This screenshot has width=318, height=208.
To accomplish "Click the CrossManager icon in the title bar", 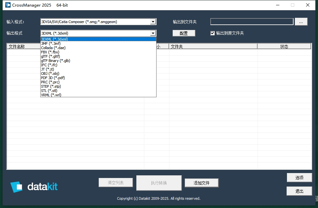I will point(7,5).
